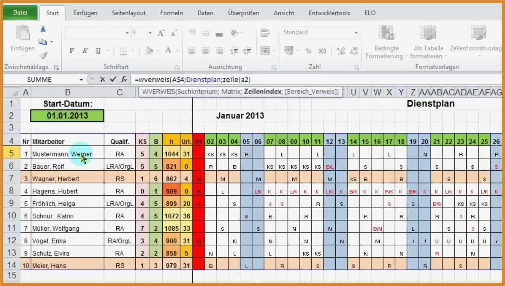The width and height of the screenshot is (505, 286).
Task: Open Bedingte Formatierung options
Action: (386, 41)
